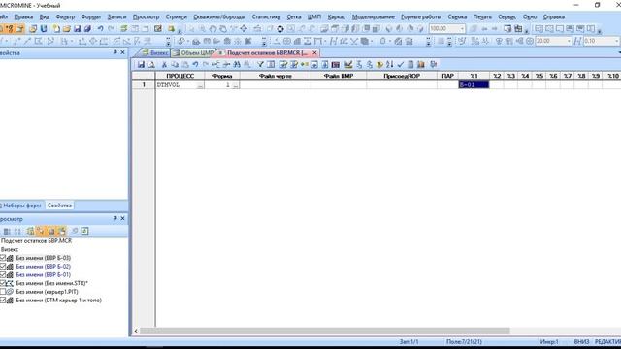This screenshot has width=621, height=349.
Task: Uncheck the БВР Б-03 layer checkbox
Action: pyautogui.click(x=3, y=258)
